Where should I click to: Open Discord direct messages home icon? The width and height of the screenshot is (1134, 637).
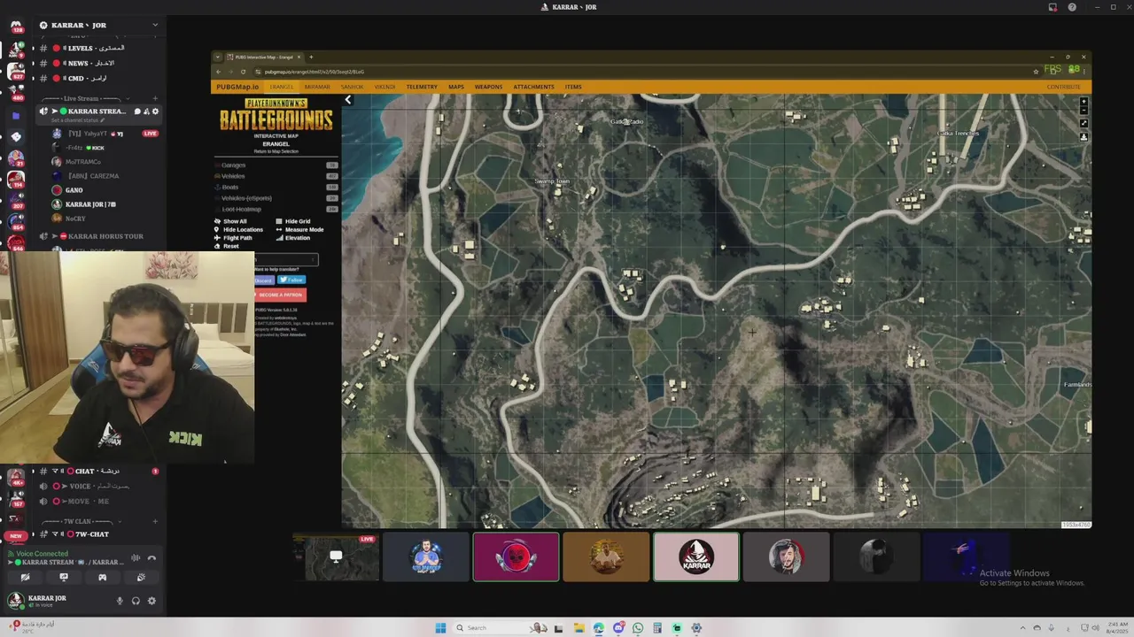coord(16,27)
